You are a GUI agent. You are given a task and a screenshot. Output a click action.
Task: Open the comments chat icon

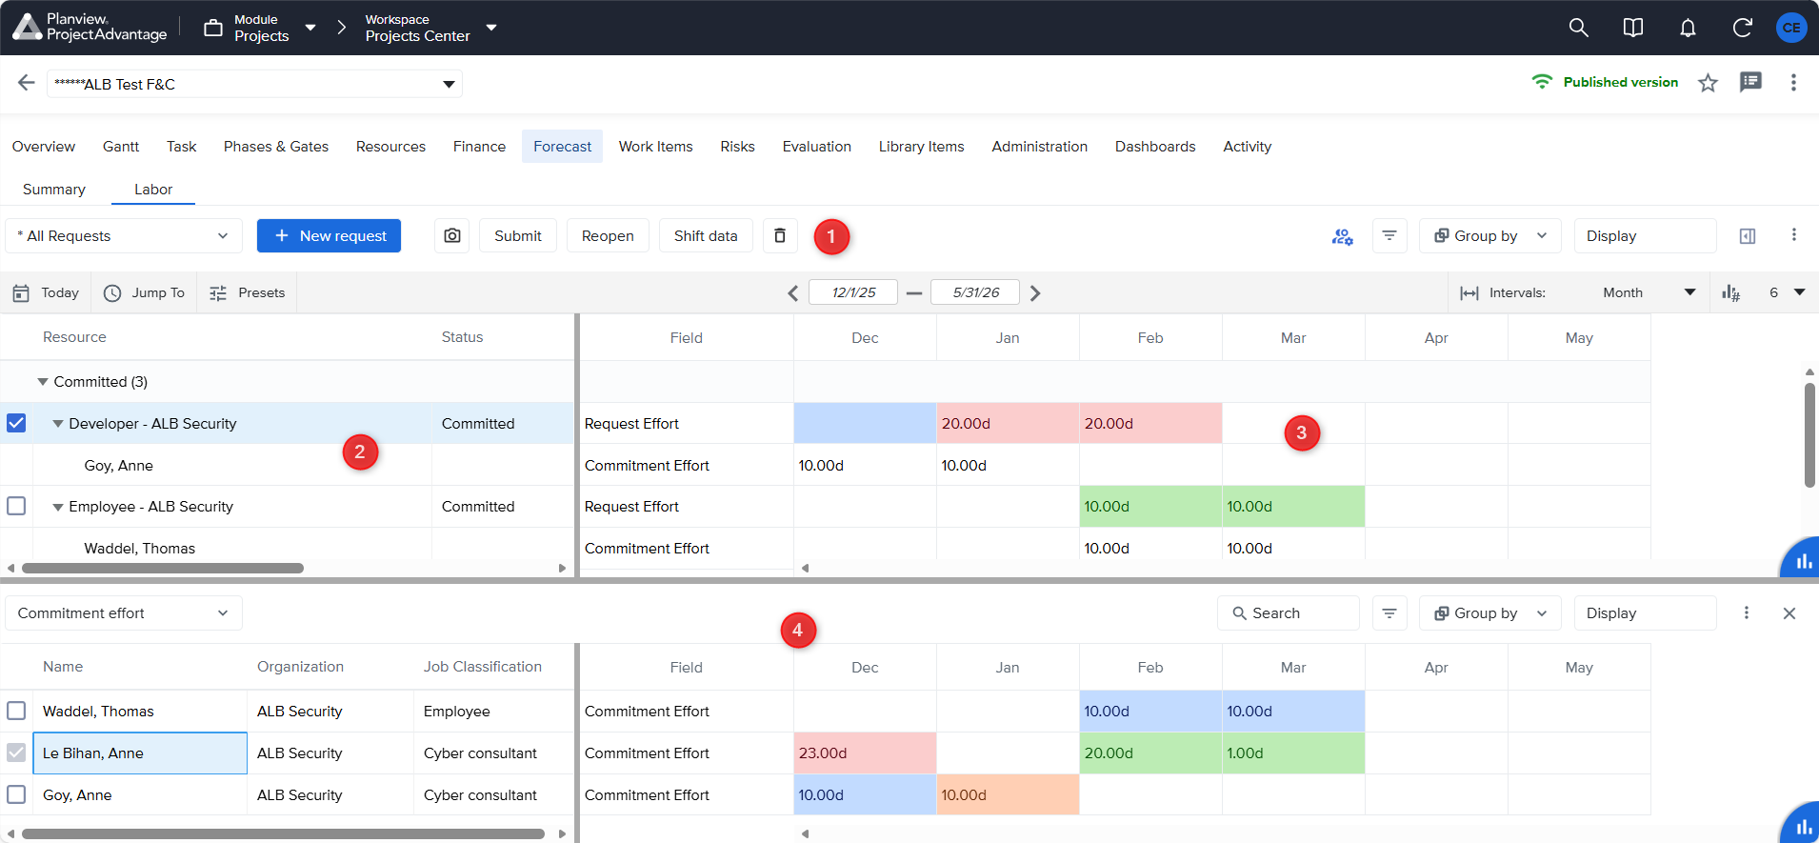pos(1750,83)
